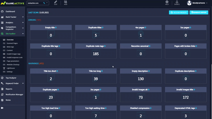Click info icon beside Pages with broken links
The height and width of the screenshot is (119, 212).
[x=196, y=46]
